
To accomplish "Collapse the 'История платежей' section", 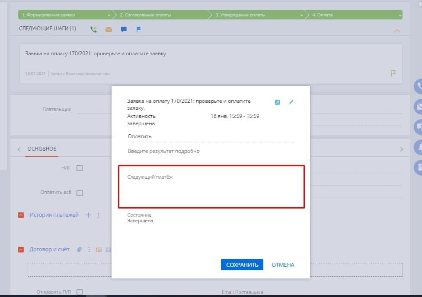I will point(21,215).
